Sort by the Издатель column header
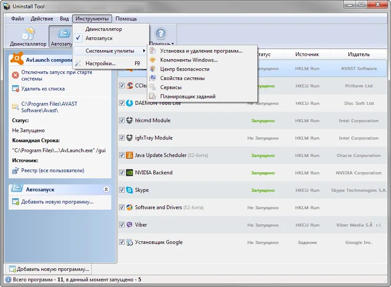391x287 pixels. 358,54
